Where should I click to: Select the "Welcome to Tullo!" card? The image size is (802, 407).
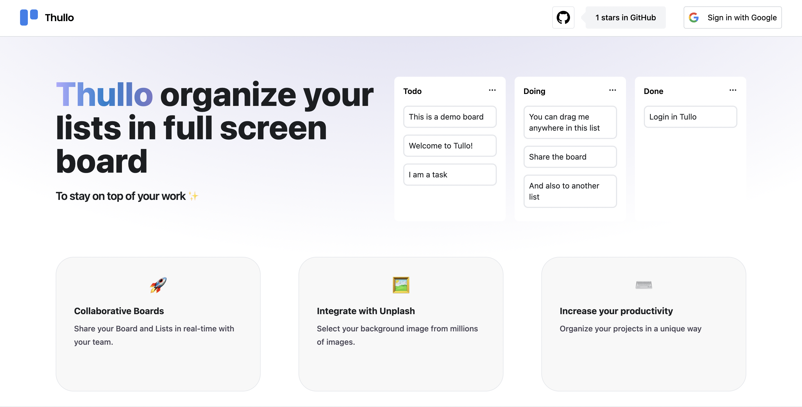point(450,146)
